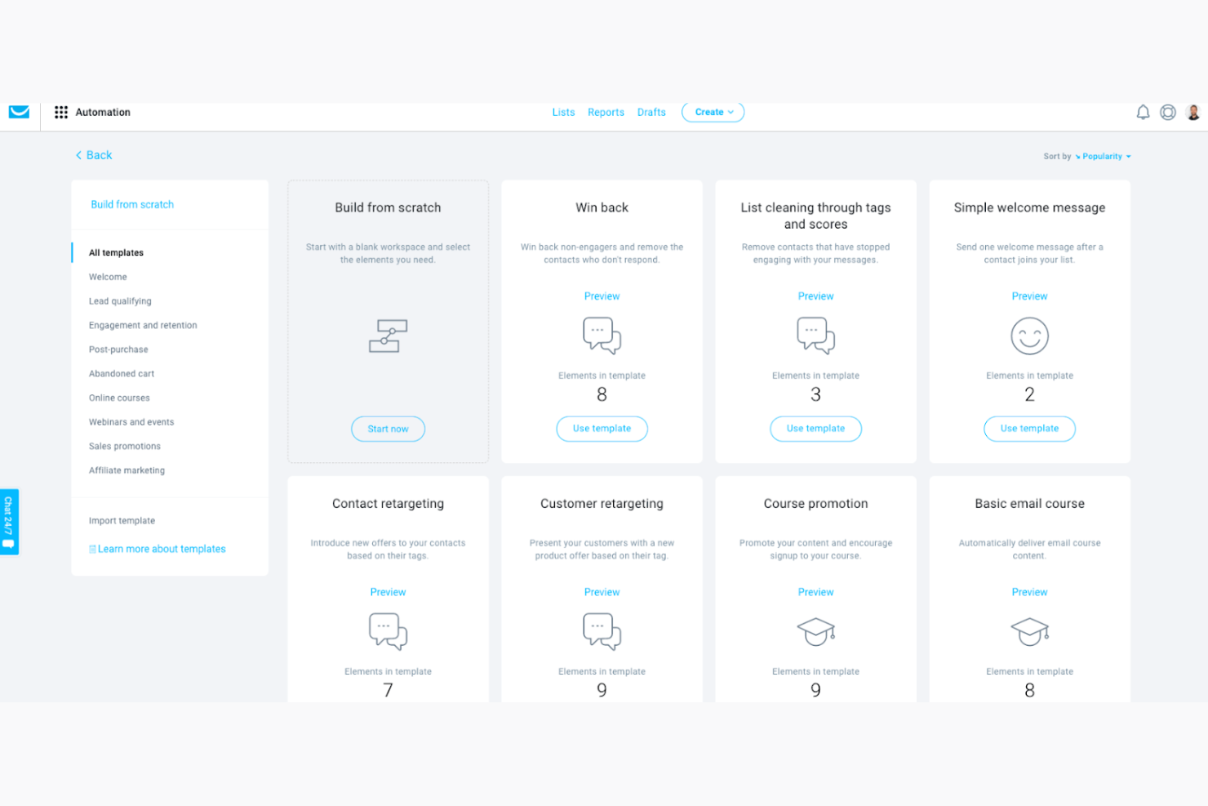Preview the Customer retargeting template
1208x806 pixels.
pyautogui.click(x=602, y=592)
